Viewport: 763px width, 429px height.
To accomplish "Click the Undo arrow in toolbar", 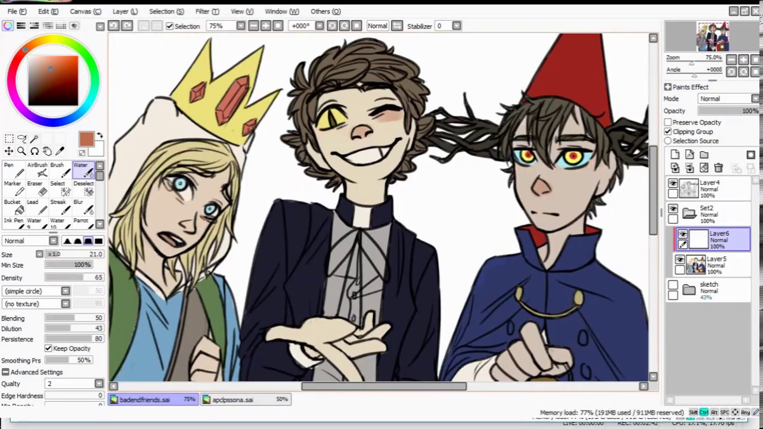I will point(114,26).
